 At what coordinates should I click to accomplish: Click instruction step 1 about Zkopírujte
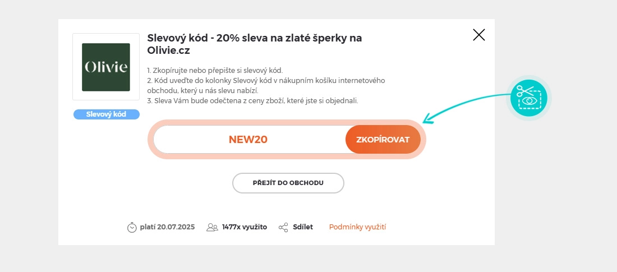coord(215,70)
